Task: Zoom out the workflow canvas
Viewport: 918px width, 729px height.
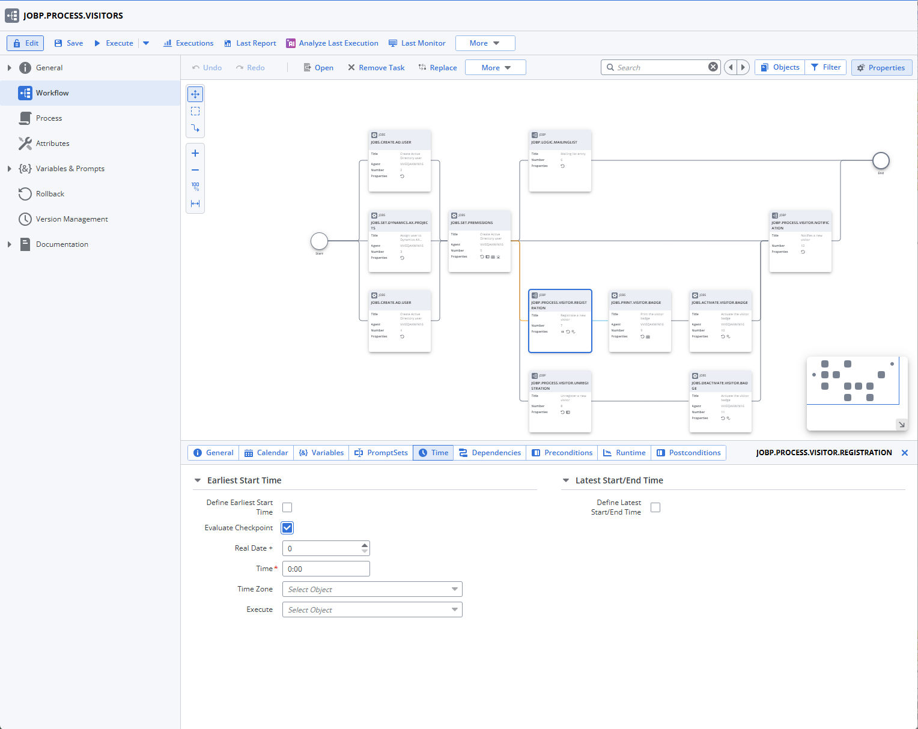Action: coord(195,170)
